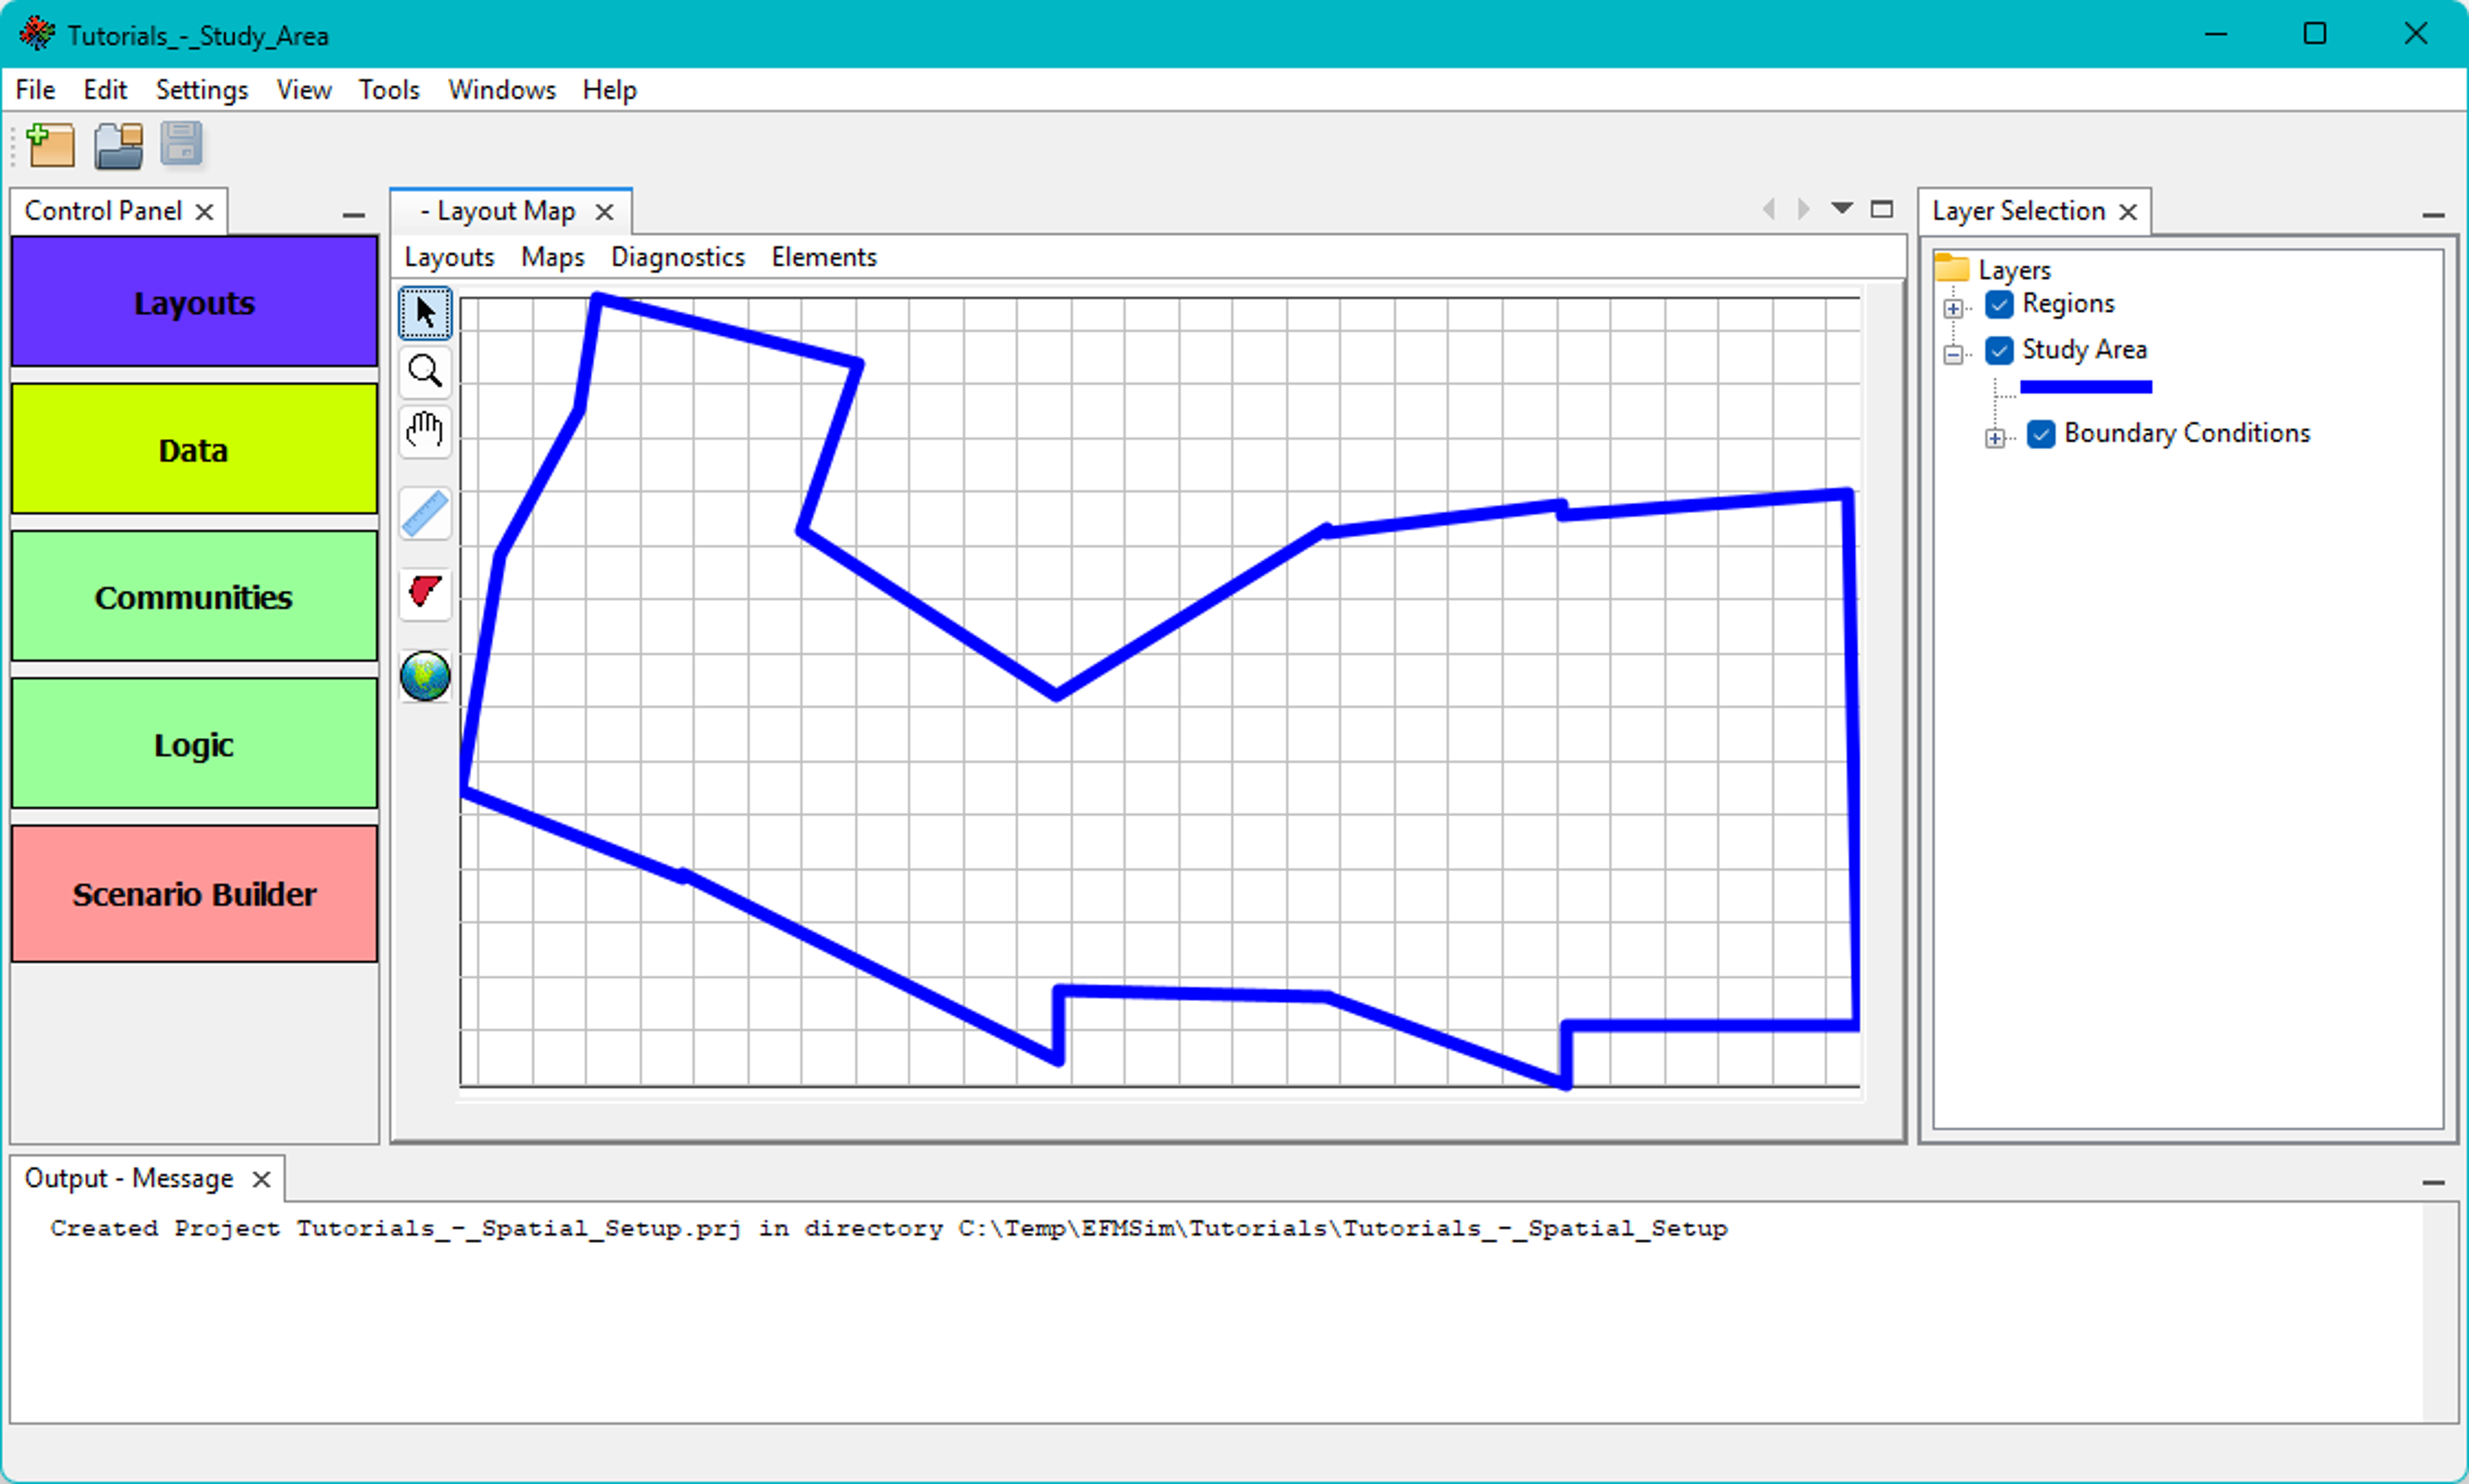Open the Communities panel button

(194, 597)
